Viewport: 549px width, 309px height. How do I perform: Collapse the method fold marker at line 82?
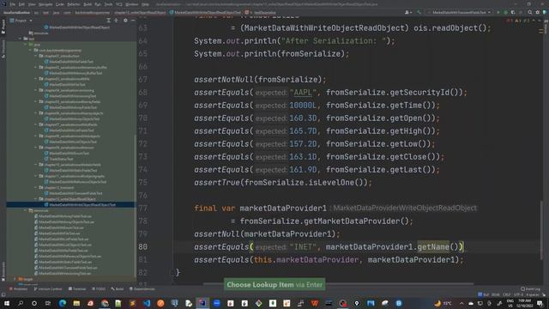(x=173, y=273)
